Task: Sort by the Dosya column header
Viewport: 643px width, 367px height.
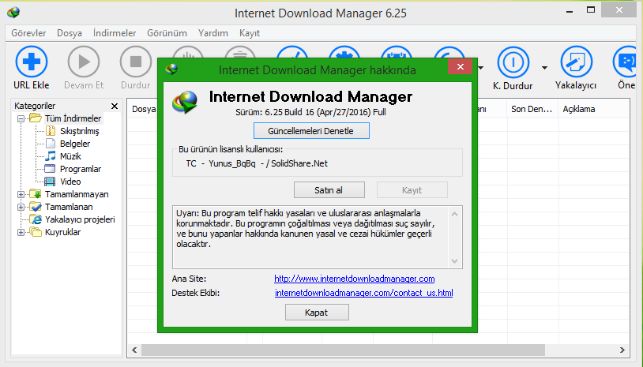Action: click(144, 109)
